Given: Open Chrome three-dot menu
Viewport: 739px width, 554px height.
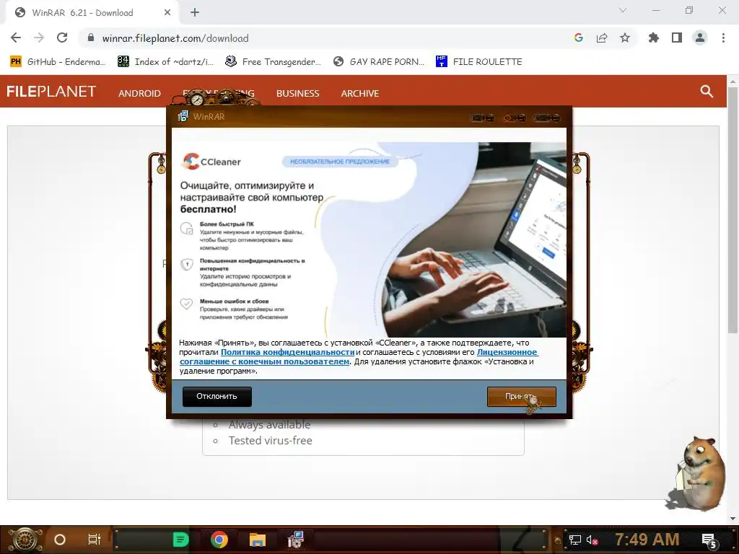Looking at the screenshot, I should pyautogui.click(x=723, y=38).
